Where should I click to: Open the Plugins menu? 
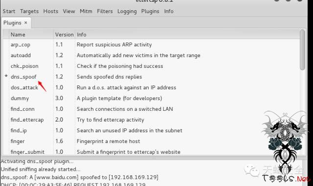coord(150,12)
